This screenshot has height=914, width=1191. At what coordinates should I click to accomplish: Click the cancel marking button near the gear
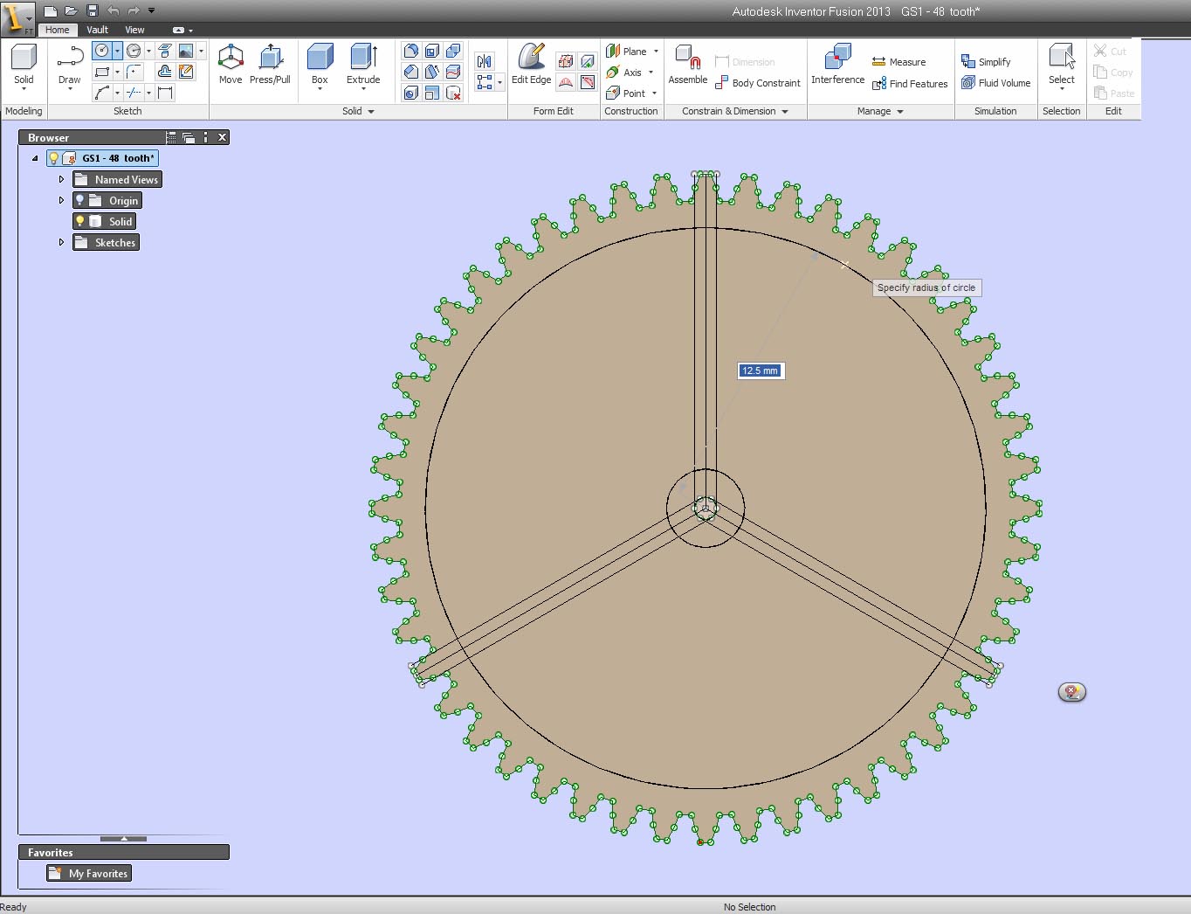(x=1071, y=692)
